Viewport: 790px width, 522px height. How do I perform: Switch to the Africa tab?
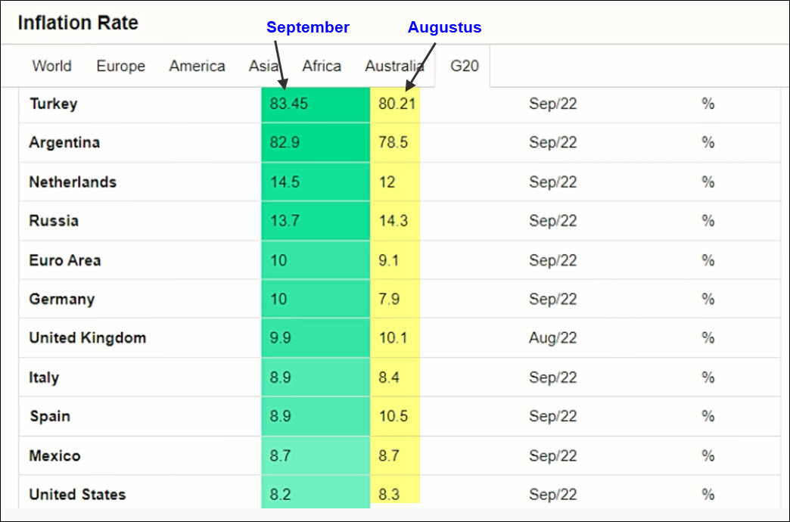[322, 66]
